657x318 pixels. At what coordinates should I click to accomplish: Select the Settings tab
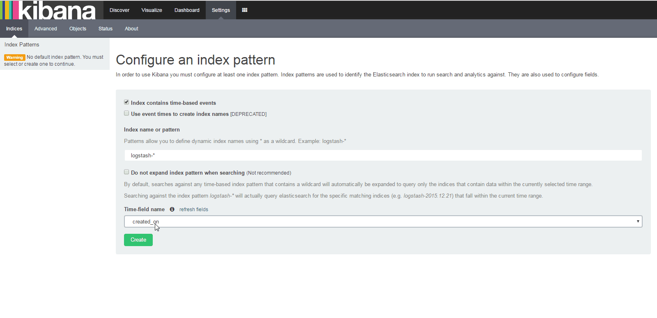221,10
